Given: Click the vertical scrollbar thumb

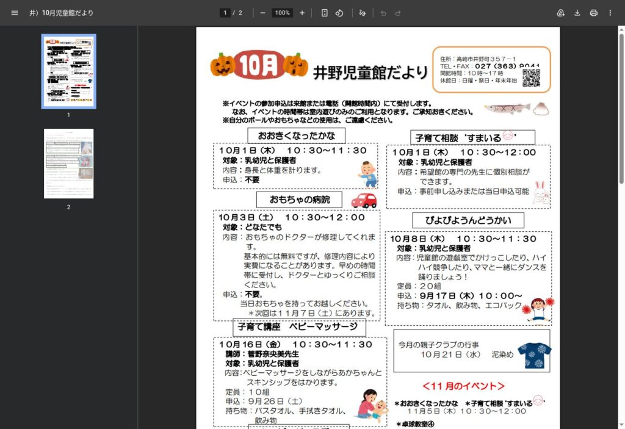Looking at the screenshot, I should pos(621,109).
